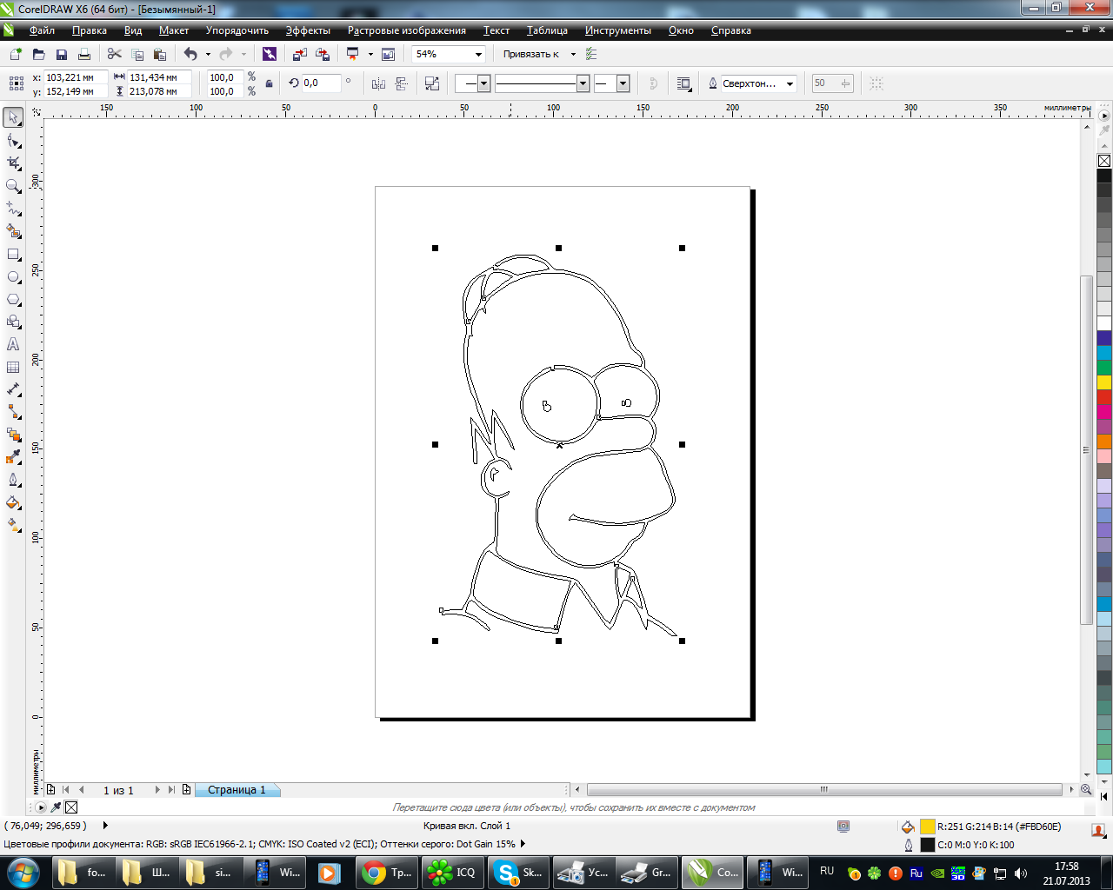Save the document with the floppy icon

(x=61, y=54)
